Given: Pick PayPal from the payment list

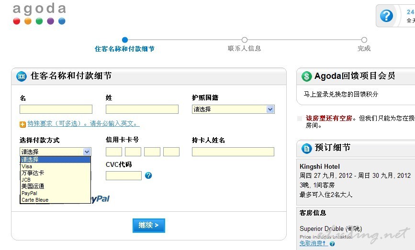Looking at the screenshot, I should [56, 193].
